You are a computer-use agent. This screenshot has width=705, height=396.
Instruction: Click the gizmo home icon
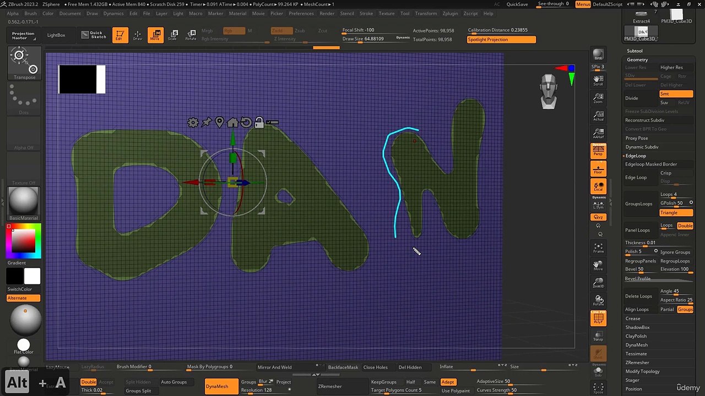pos(232,122)
